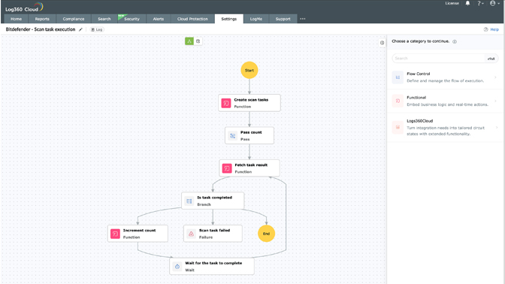Viewport: 505px width, 284px height.
Task: Expand more tabs with ellipsis menu
Action: 302,19
